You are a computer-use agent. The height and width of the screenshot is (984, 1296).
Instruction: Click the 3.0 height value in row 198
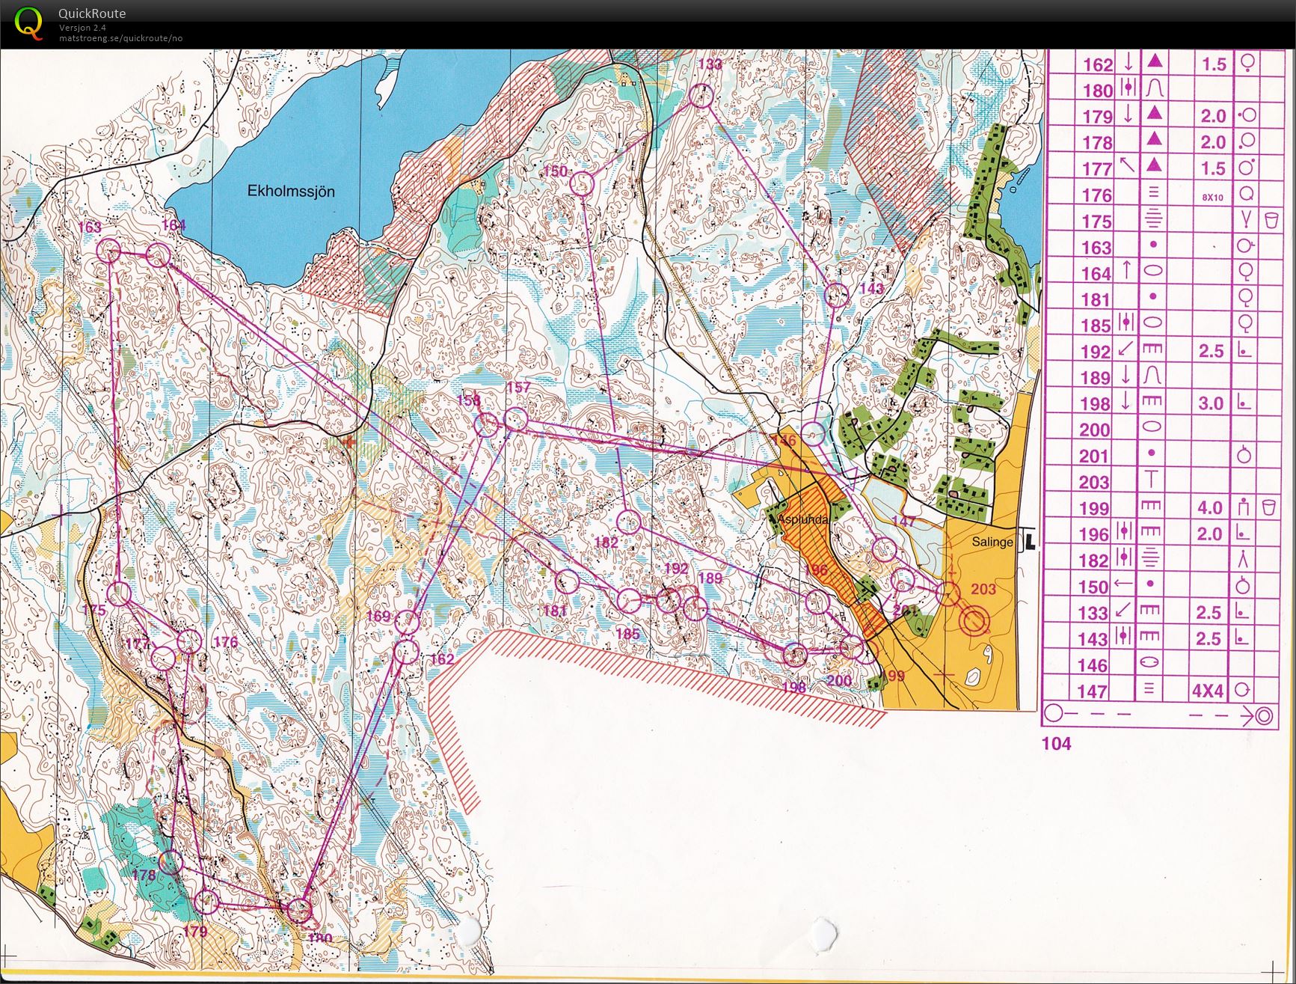[1210, 404]
